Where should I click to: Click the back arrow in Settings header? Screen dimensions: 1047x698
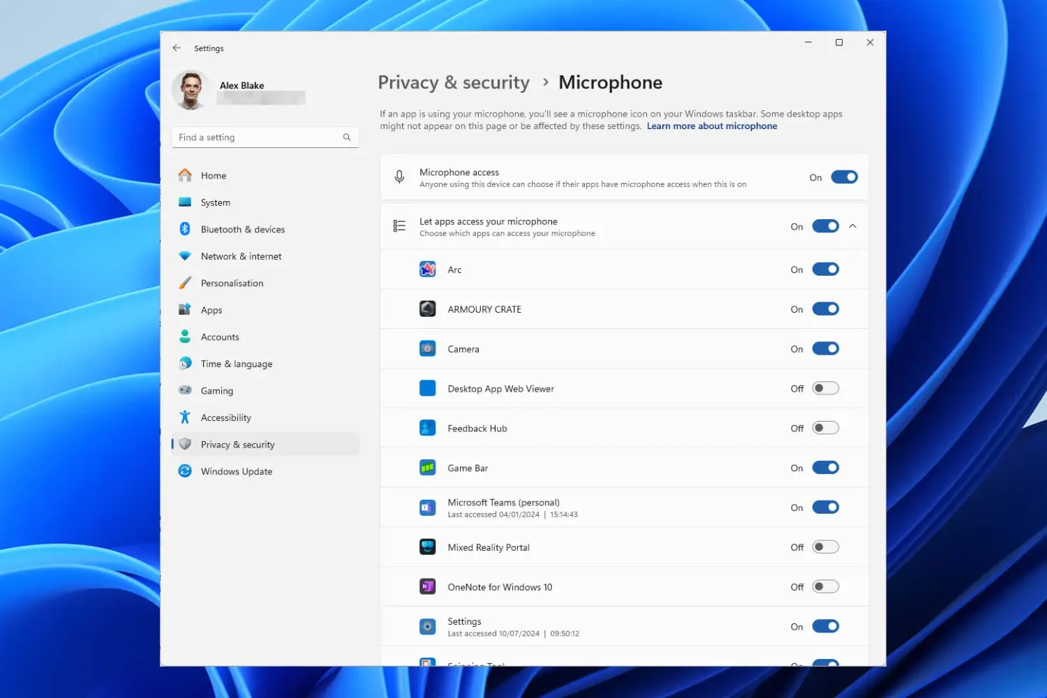(177, 48)
